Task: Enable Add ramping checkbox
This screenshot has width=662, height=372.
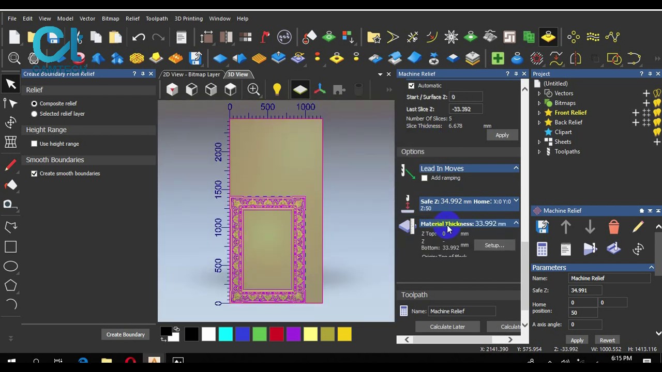Action: click(424, 178)
